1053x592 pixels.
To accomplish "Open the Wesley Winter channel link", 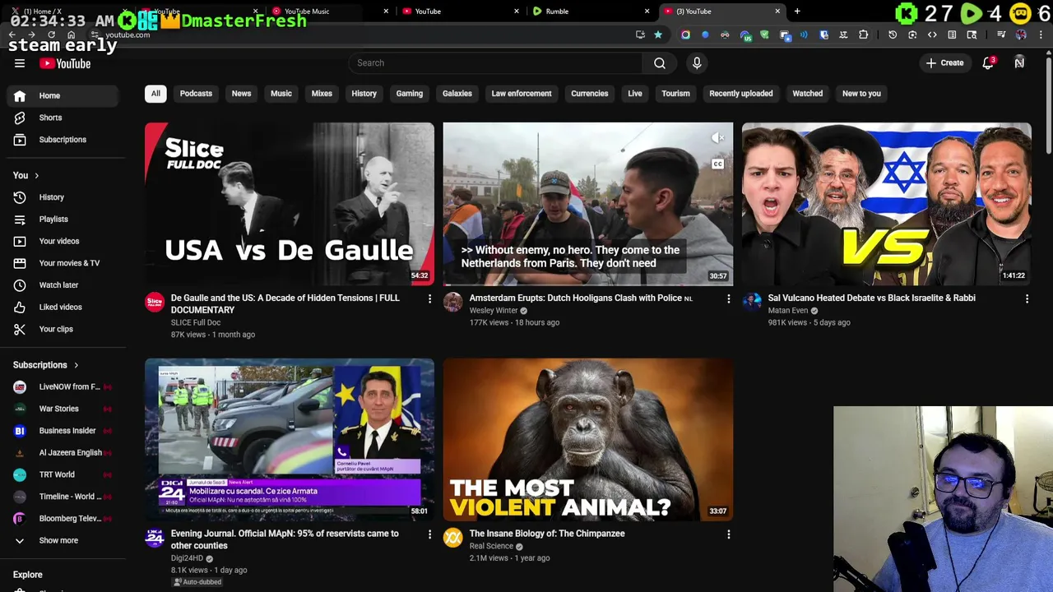I will [x=494, y=311].
